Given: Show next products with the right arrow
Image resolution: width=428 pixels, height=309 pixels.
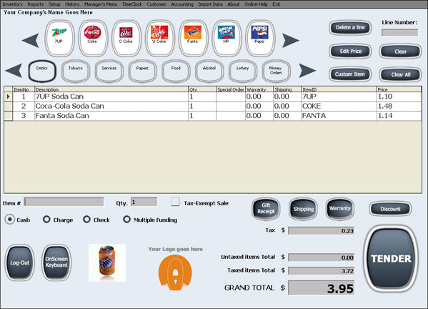Looking at the screenshot, I should tap(290, 41).
